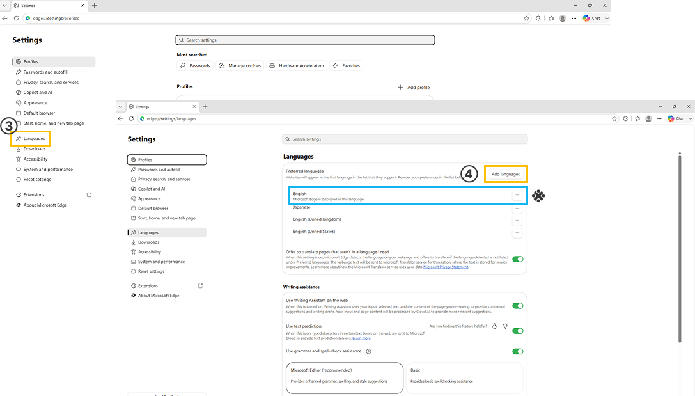This screenshot has width=695, height=396.
Task: Click search settings field in front window
Action: click(x=405, y=139)
